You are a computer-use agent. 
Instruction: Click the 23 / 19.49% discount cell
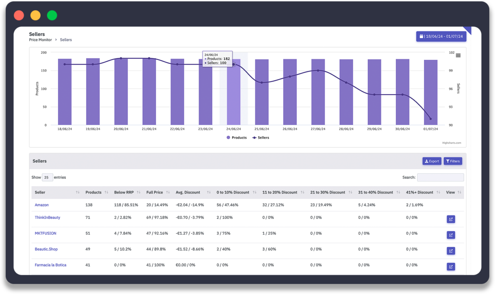coord(321,205)
